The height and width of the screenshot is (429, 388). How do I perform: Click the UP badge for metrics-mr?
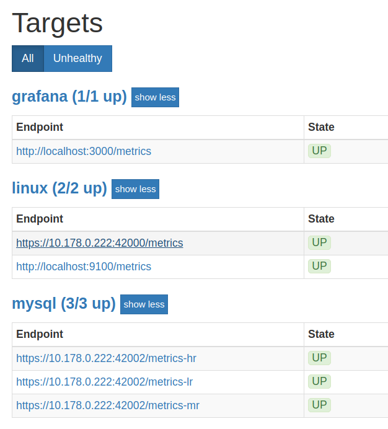319,405
